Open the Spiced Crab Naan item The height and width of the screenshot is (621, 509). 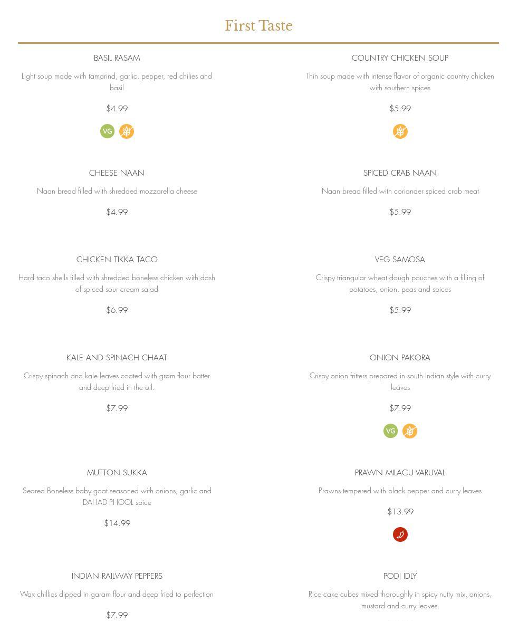click(x=400, y=173)
